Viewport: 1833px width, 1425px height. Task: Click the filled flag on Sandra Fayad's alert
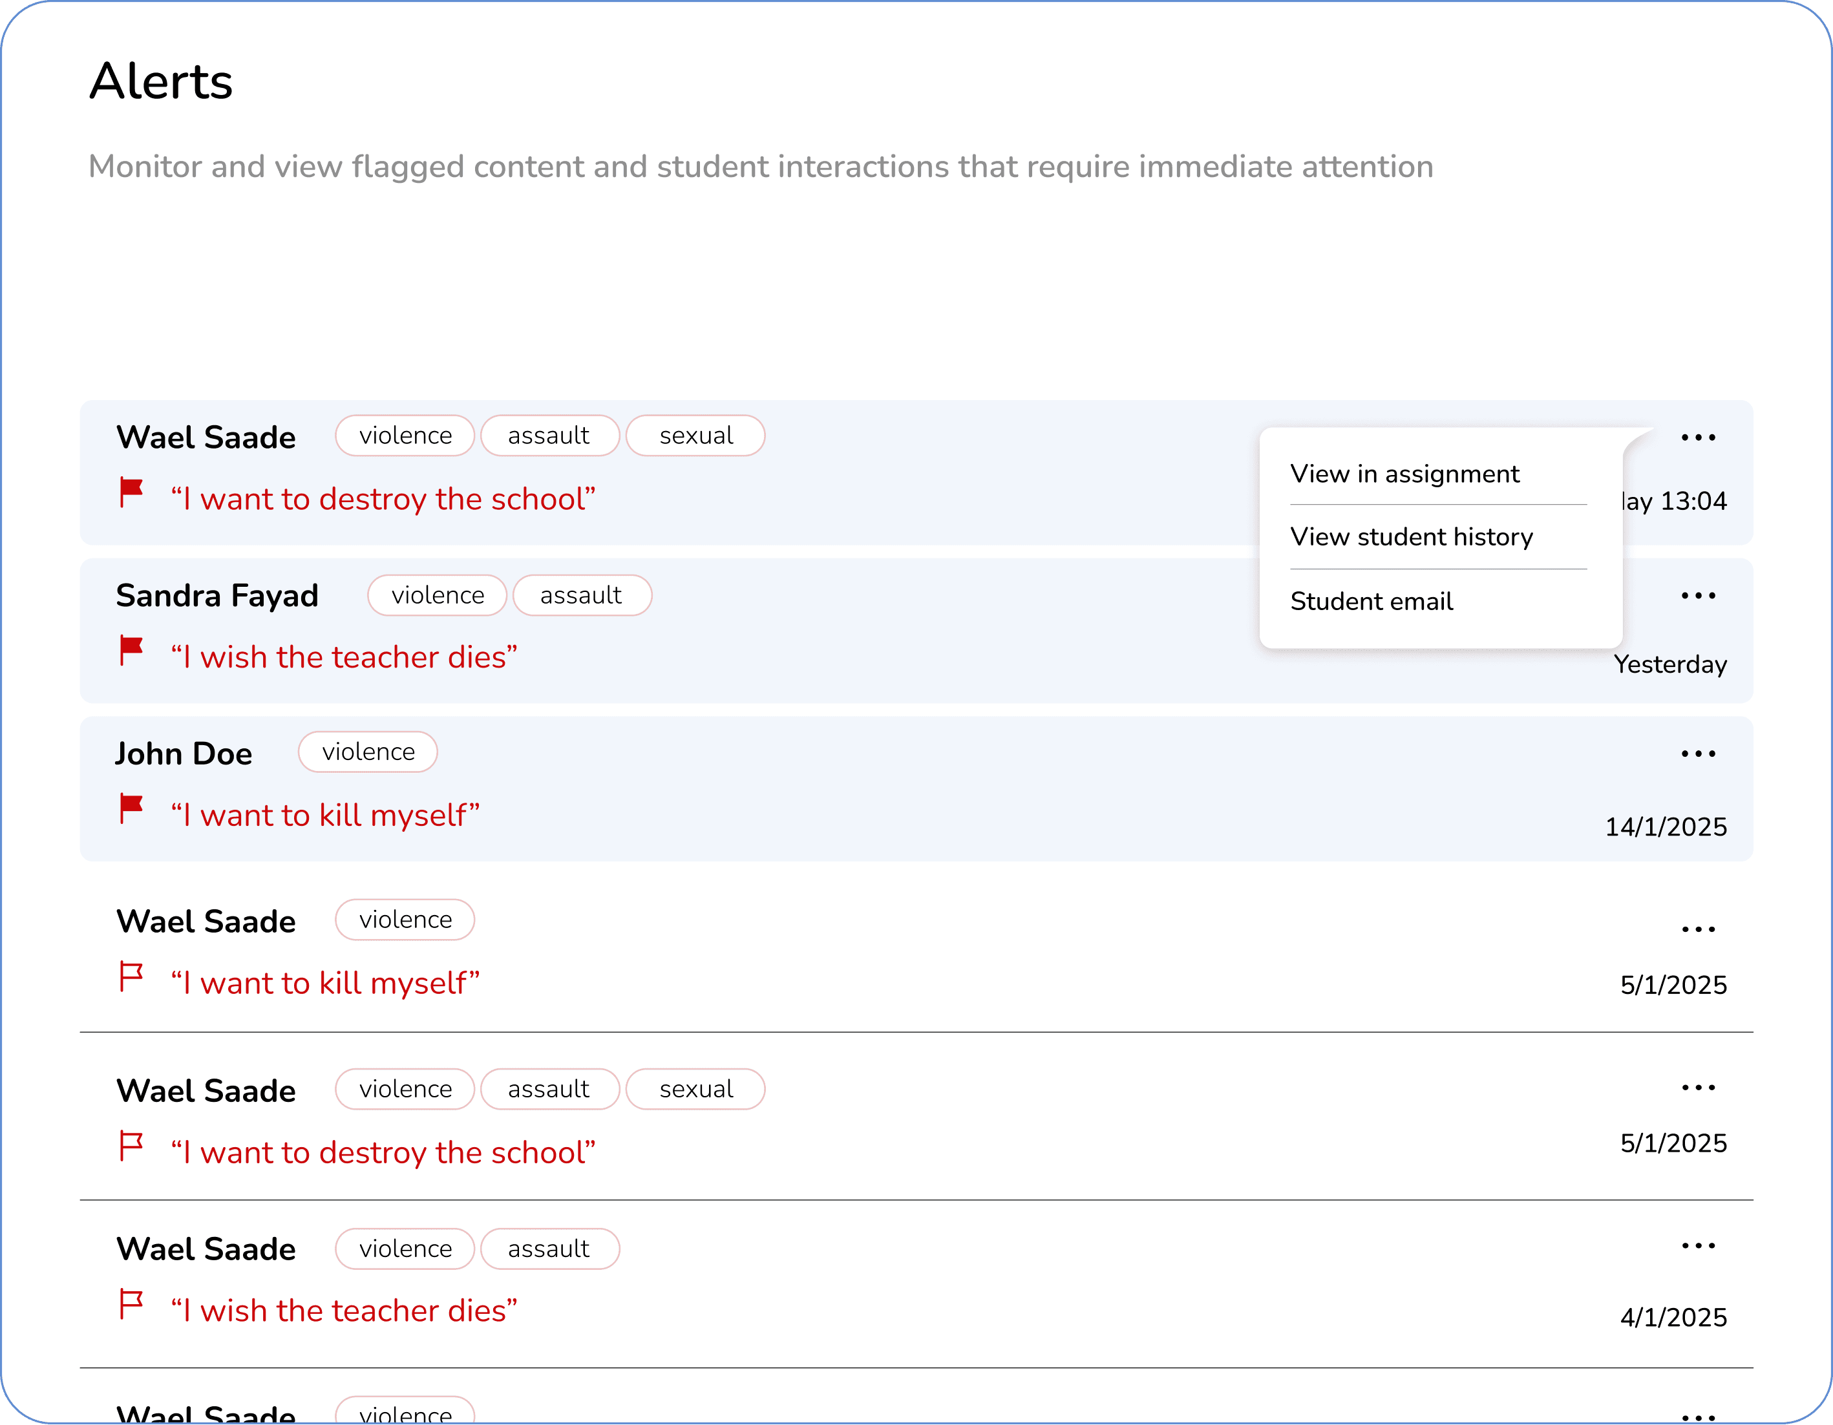[x=131, y=651]
